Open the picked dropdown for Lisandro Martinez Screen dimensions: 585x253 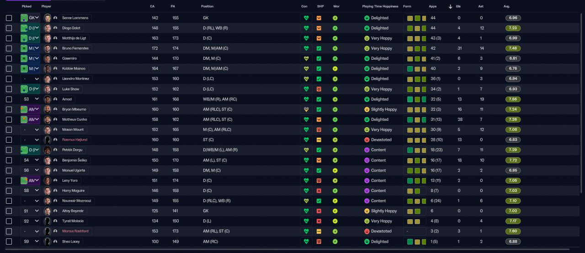tap(31, 79)
